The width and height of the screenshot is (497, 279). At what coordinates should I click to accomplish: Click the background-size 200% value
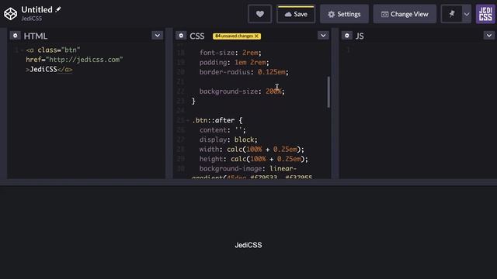pyautogui.click(x=273, y=91)
